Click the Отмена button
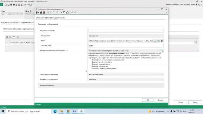Image resolution: width=203 pixels, height=114 pixels. click(160, 100)
